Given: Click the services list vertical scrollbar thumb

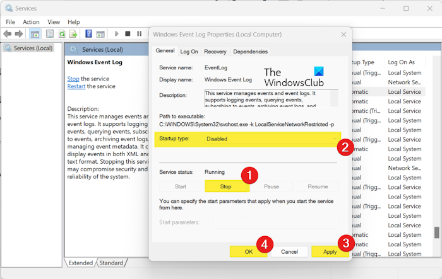Looking at the screenshot, I should coord(437,232).
